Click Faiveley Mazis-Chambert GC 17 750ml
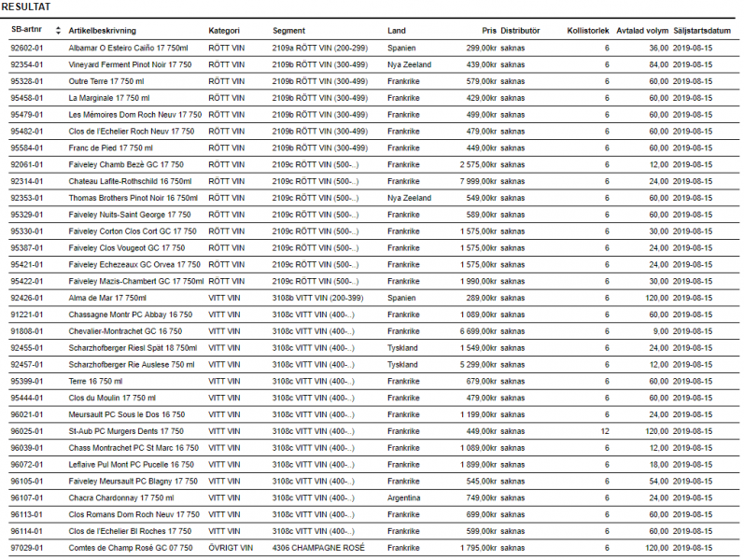744x560 pixels. 135,282
